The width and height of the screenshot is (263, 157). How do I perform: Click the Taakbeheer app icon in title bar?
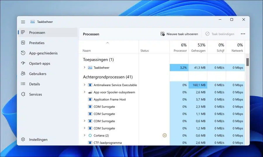(x=32, y=22)
